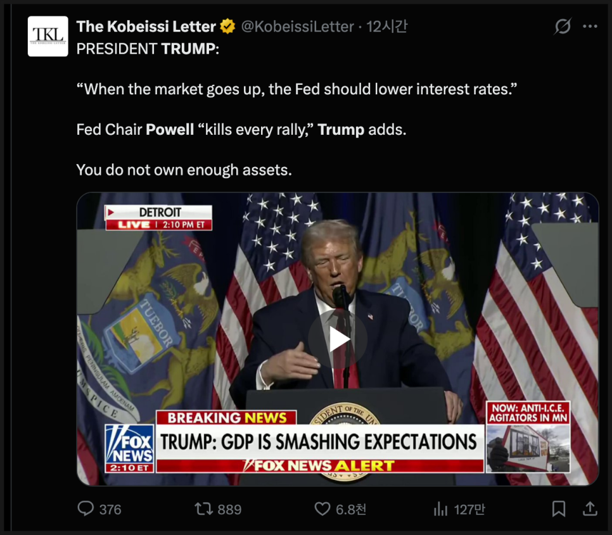Click the repost arrows icon
The image size is (612, 535).
[x=203, y=508]
